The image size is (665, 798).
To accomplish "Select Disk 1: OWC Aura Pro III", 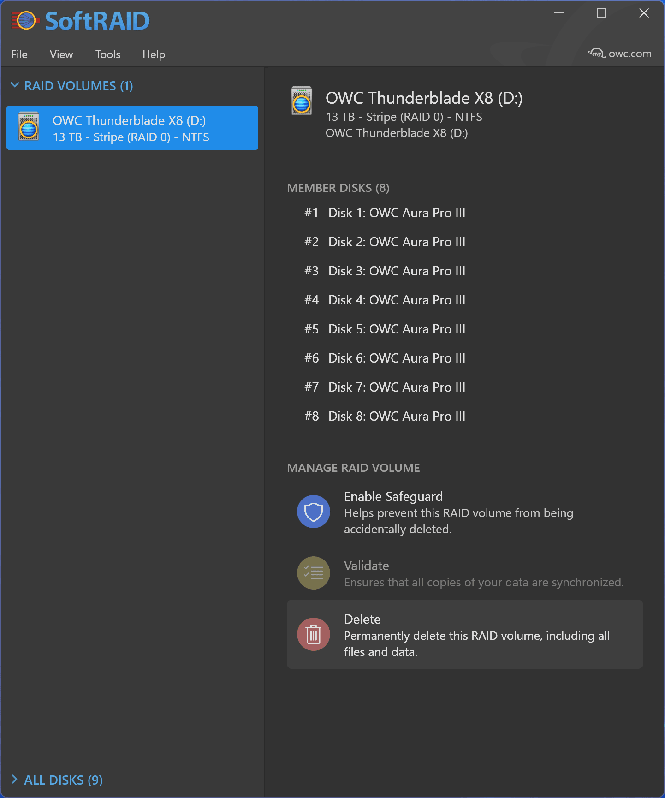I will coord(396,213).
